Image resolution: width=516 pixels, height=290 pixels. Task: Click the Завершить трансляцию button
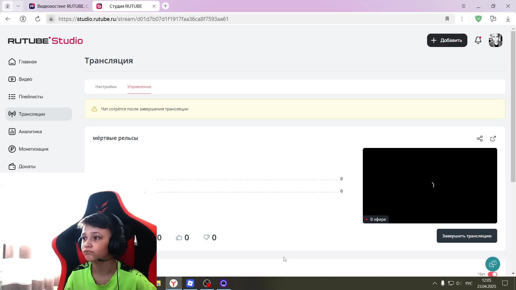(x=467, y=236)
